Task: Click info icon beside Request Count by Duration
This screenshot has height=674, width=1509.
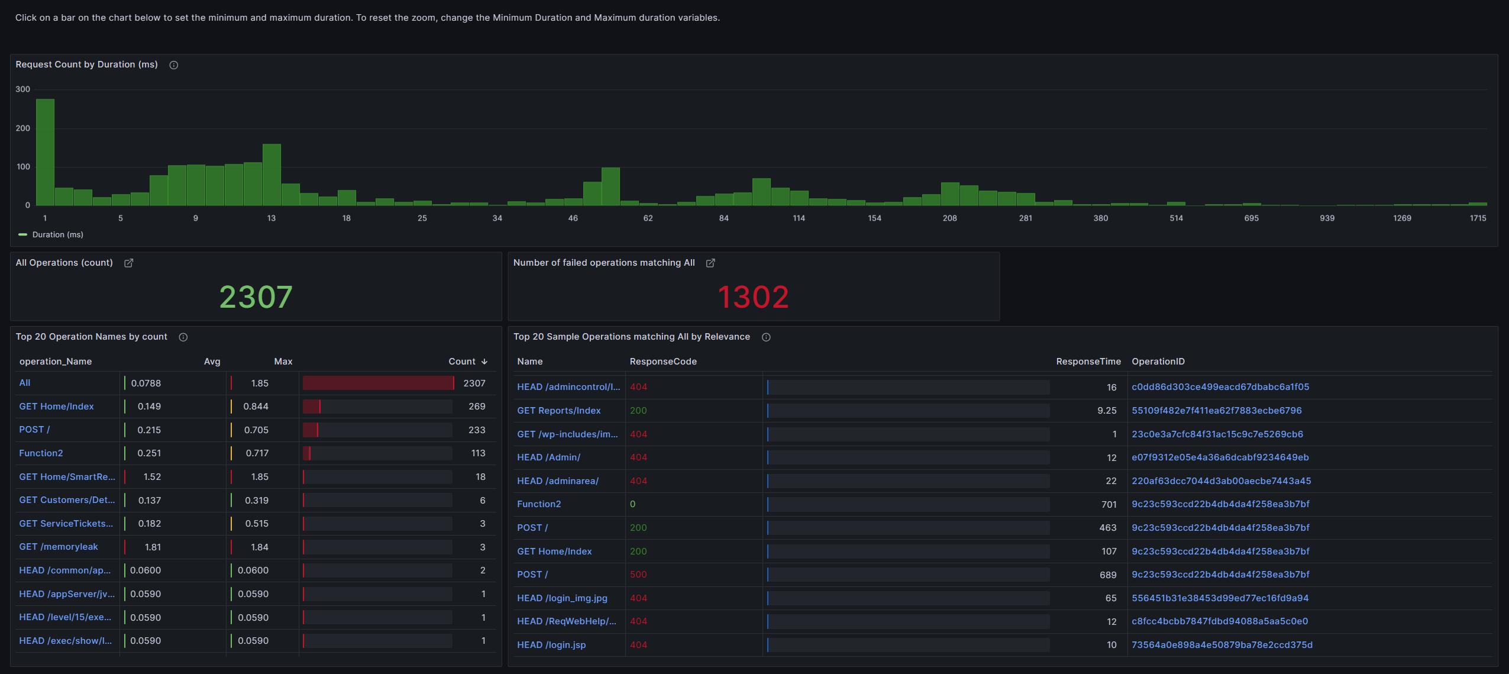Action: tap(173, 65)
